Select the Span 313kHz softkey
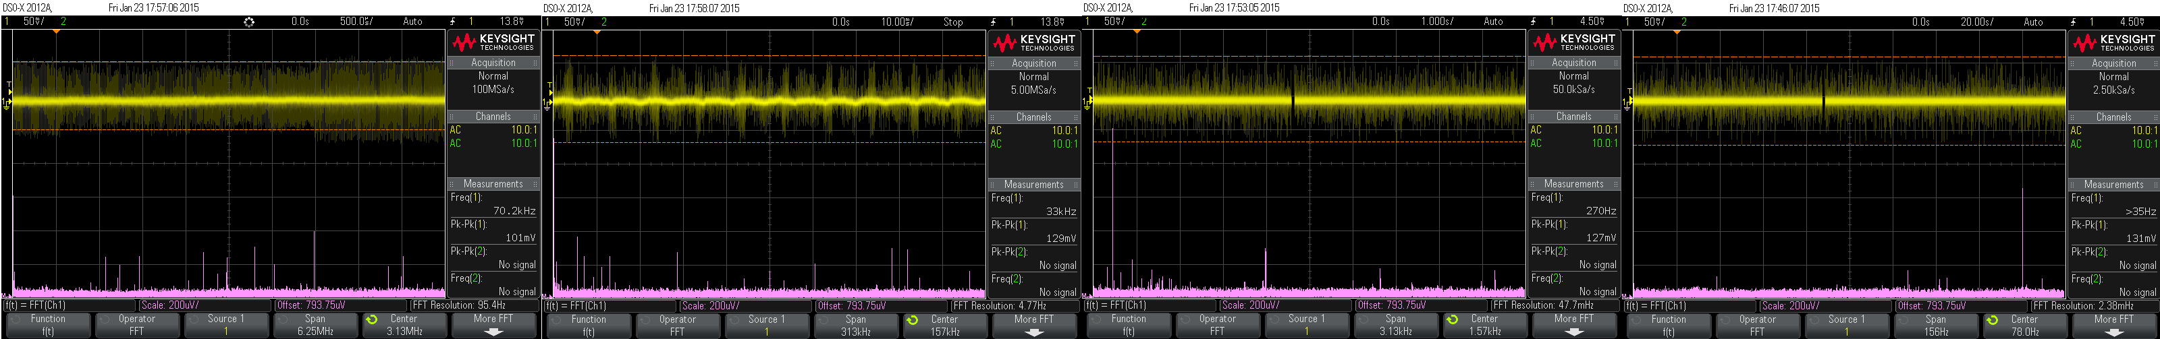Image resolution: width=2160 pixels, height=339 pixels. [855, 326]
